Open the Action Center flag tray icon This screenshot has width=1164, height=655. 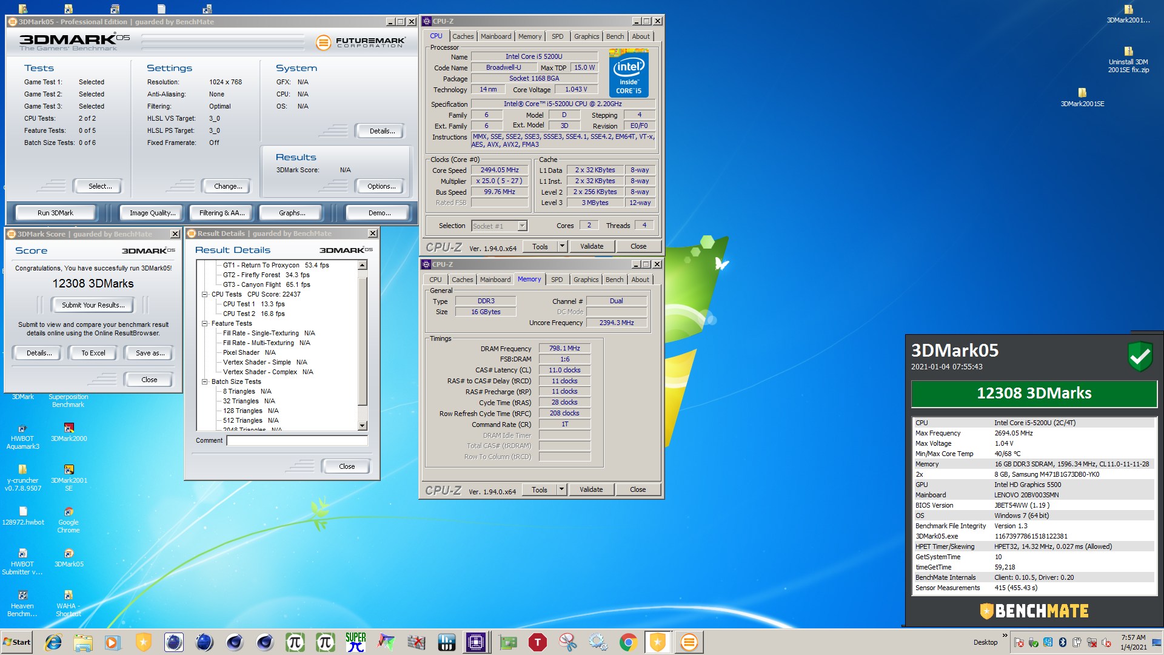pyautogui.click(x=1019, y=642)
